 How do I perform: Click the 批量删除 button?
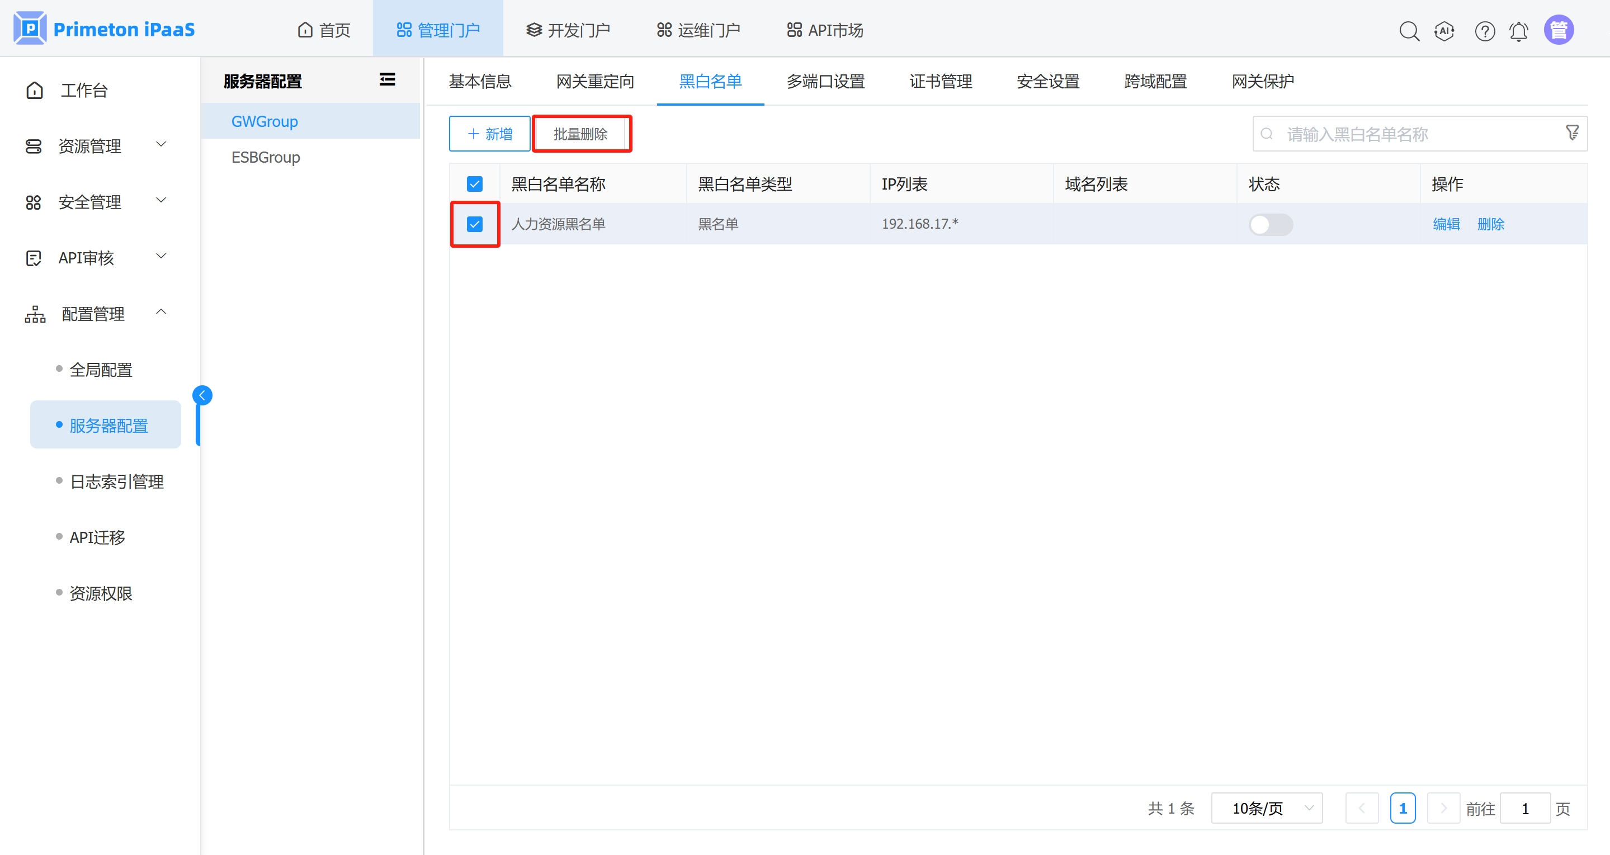580,134
